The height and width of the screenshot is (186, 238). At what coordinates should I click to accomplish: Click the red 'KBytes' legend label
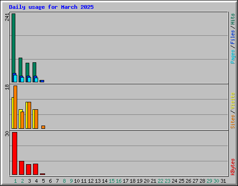tap(232, 167)
